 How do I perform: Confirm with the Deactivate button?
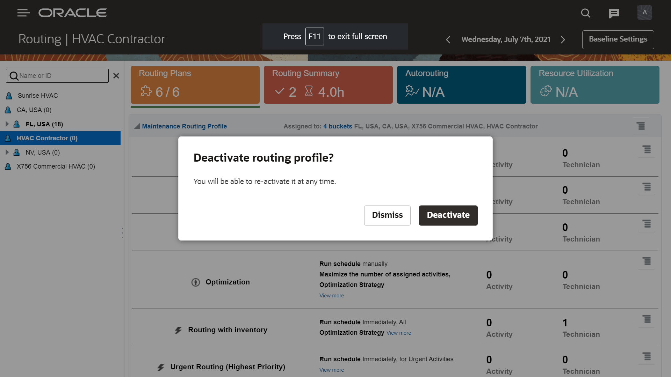pos(448,215)
